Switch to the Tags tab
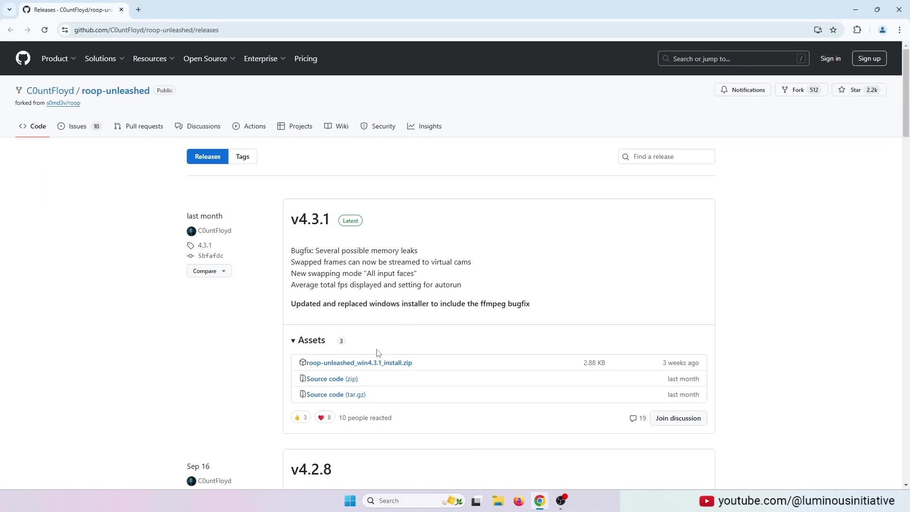The height and width of the screenshot is (512, 910). 243,157
